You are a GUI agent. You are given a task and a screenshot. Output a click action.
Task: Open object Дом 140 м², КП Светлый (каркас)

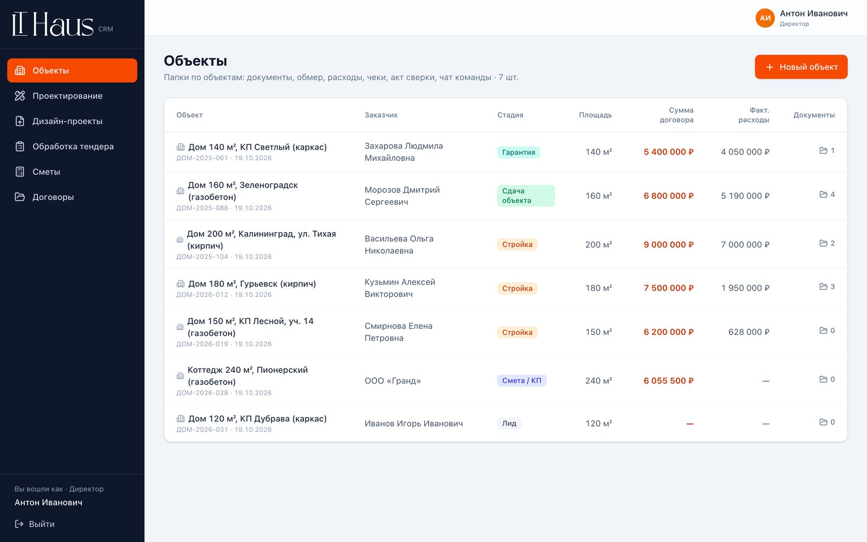click(257, 147)
